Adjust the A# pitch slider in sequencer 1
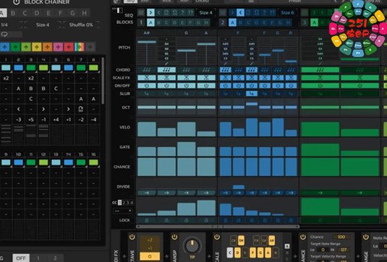387x262 pixels. pyautogui.click(x=147, y=42)
